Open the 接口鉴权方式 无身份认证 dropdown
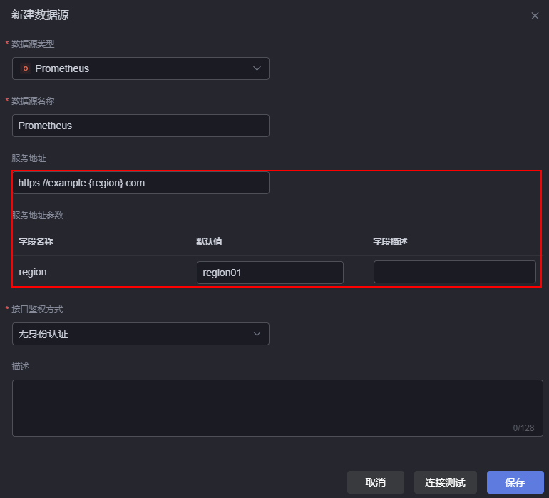 140,334
